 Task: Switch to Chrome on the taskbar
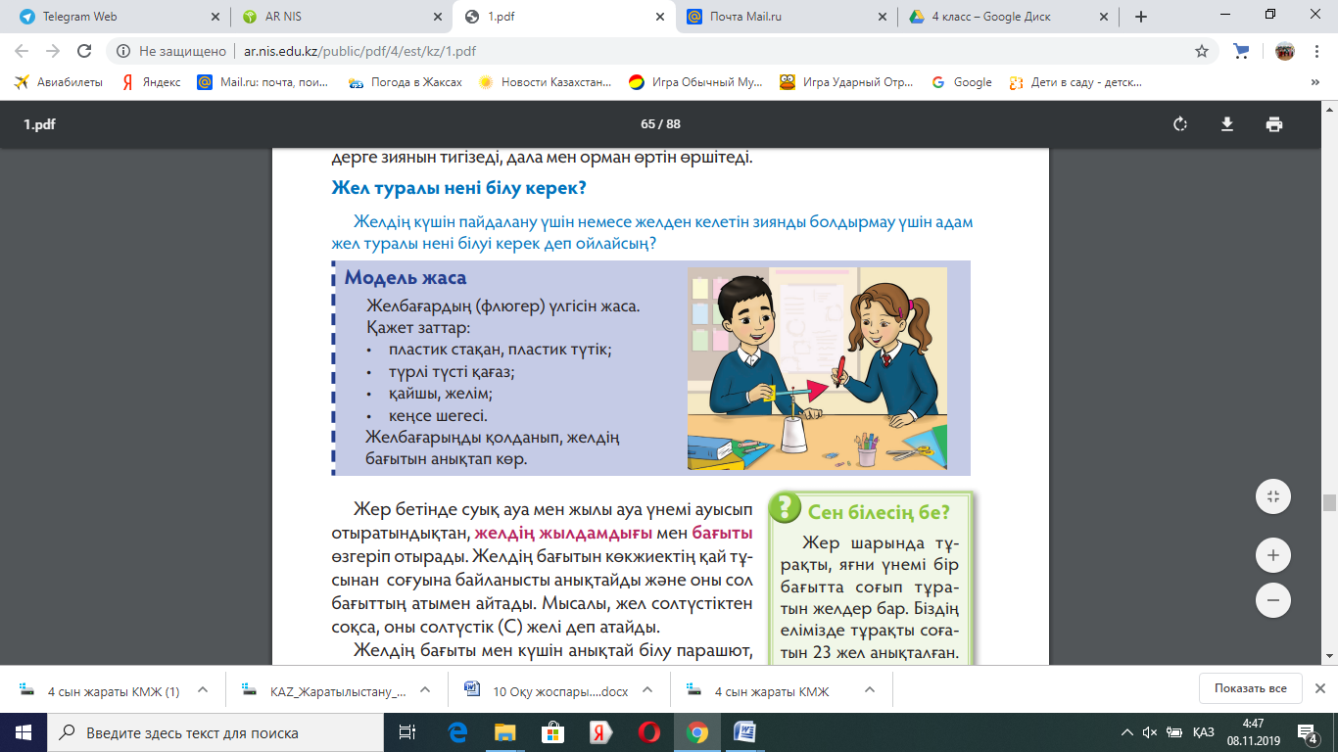(696, 732)
